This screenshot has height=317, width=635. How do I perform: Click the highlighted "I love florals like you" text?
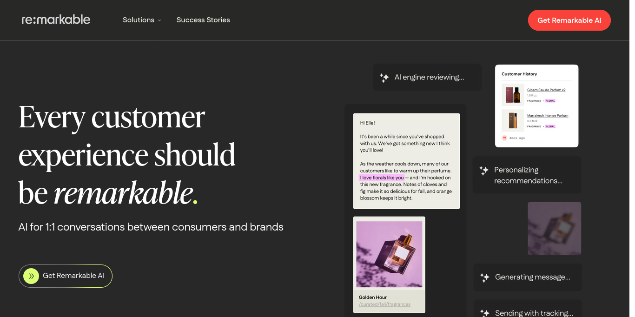382,178
